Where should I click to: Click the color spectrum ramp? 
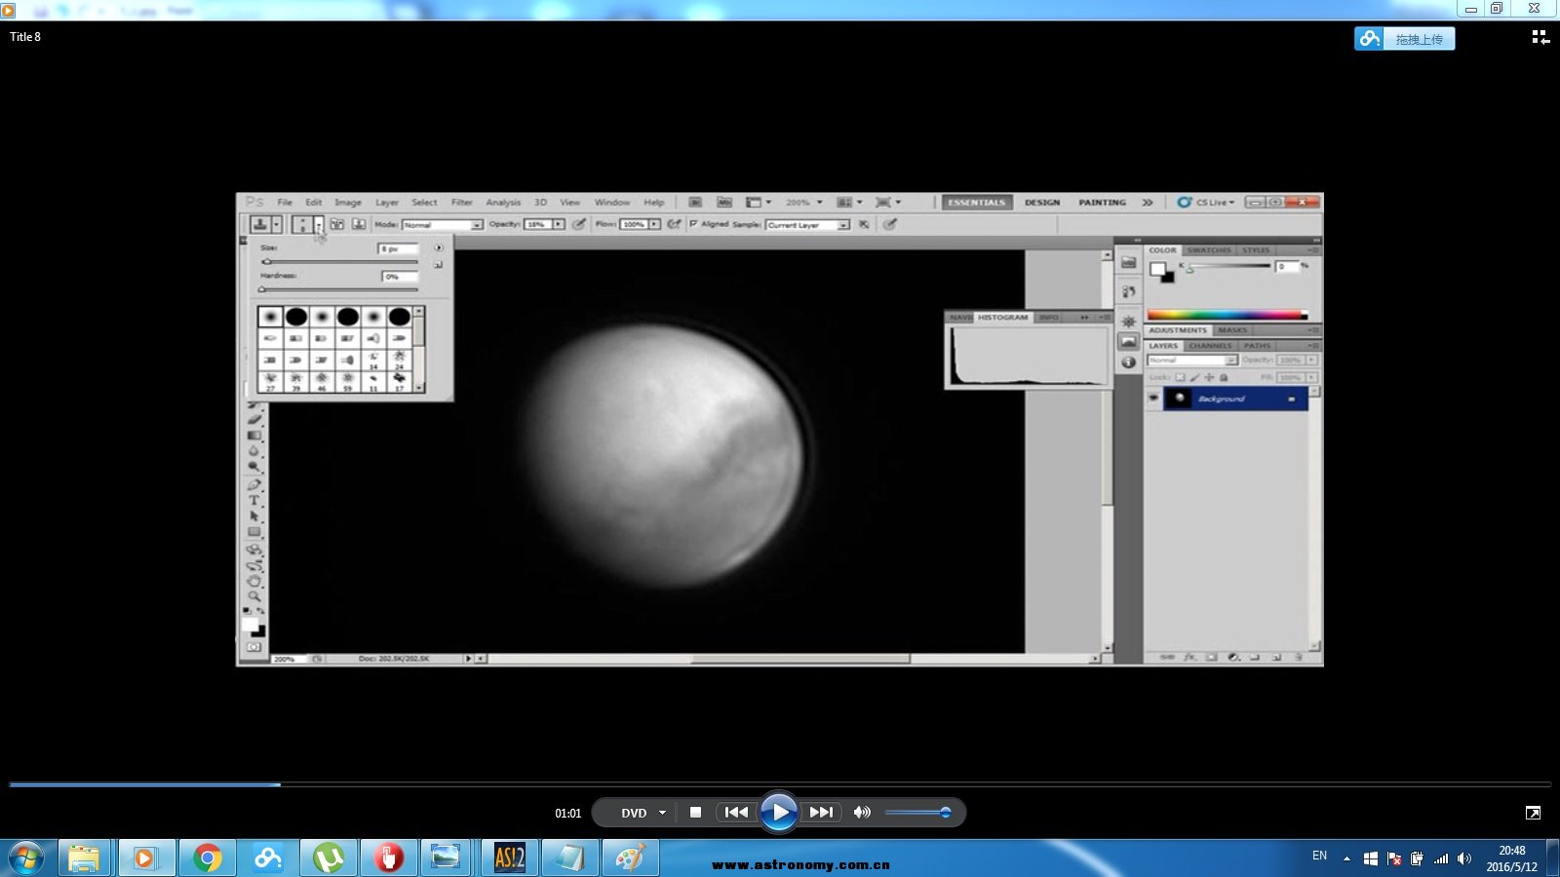pyautogui.click(x=1228, y=315)
